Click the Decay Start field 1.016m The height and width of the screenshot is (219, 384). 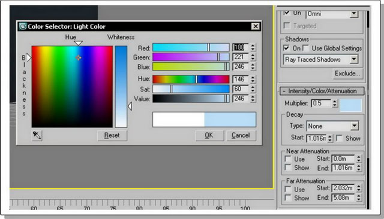pyautogui.click(x=316, y=138)
